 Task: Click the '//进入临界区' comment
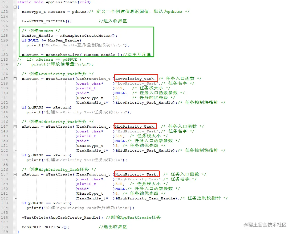(x=113, y=21)
